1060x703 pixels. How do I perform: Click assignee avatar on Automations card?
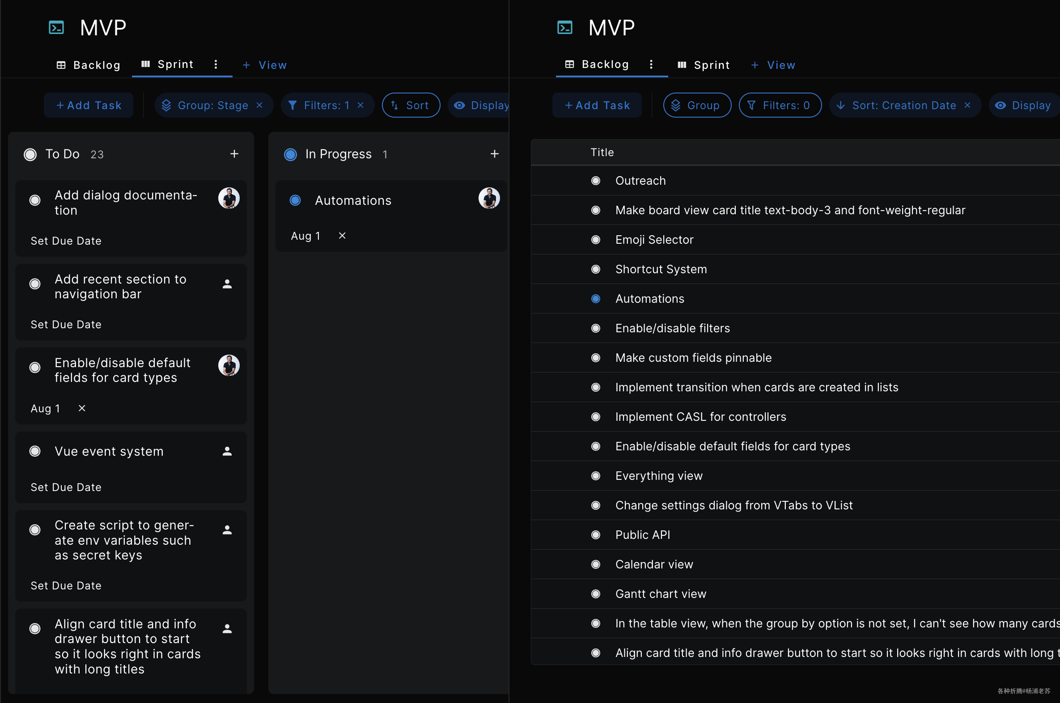[489, 198]
